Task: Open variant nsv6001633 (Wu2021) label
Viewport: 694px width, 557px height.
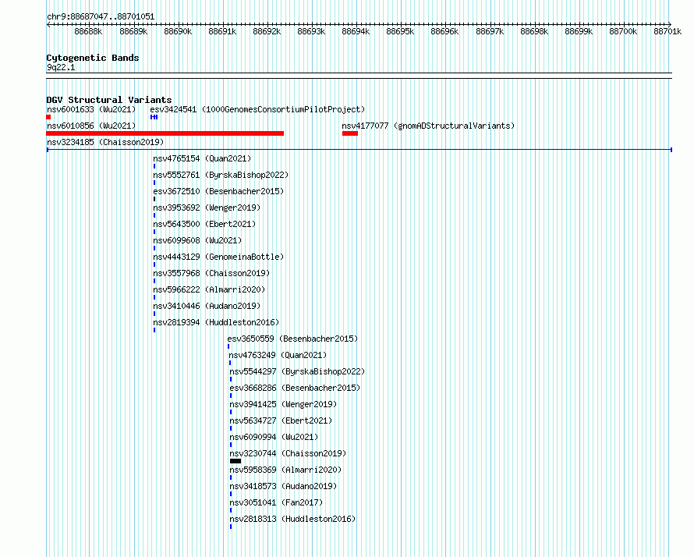Action: click(91, 109)
